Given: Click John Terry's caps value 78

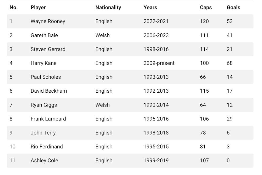Looking at the screenshot, I should click(x=203, y=133).
